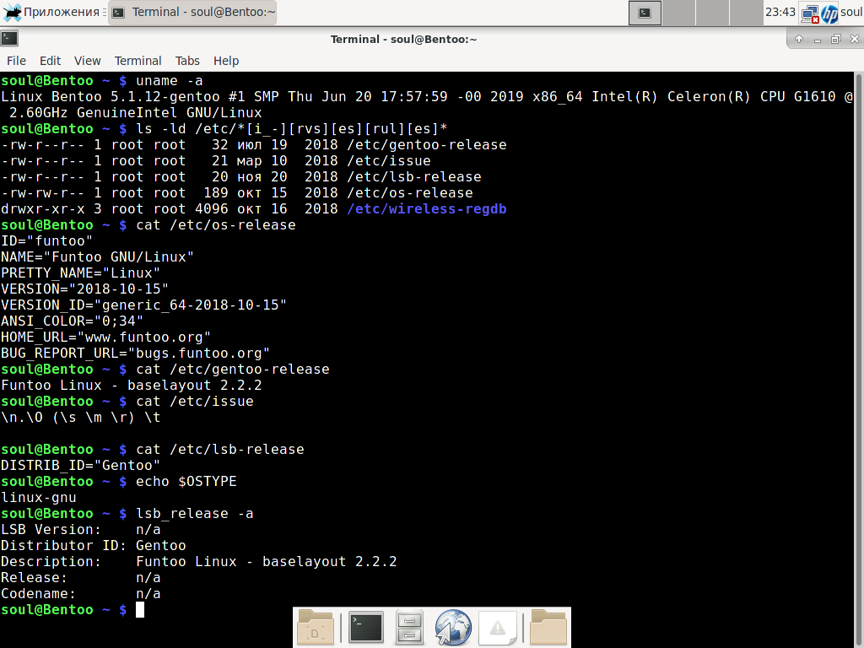Open the soul user menu
The height and width of the screenshot is (648, 864).
point(852,12)
